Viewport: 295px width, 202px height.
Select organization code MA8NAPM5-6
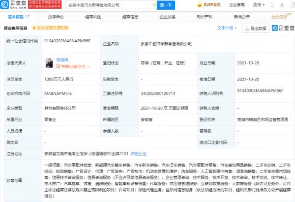(58, 93)
